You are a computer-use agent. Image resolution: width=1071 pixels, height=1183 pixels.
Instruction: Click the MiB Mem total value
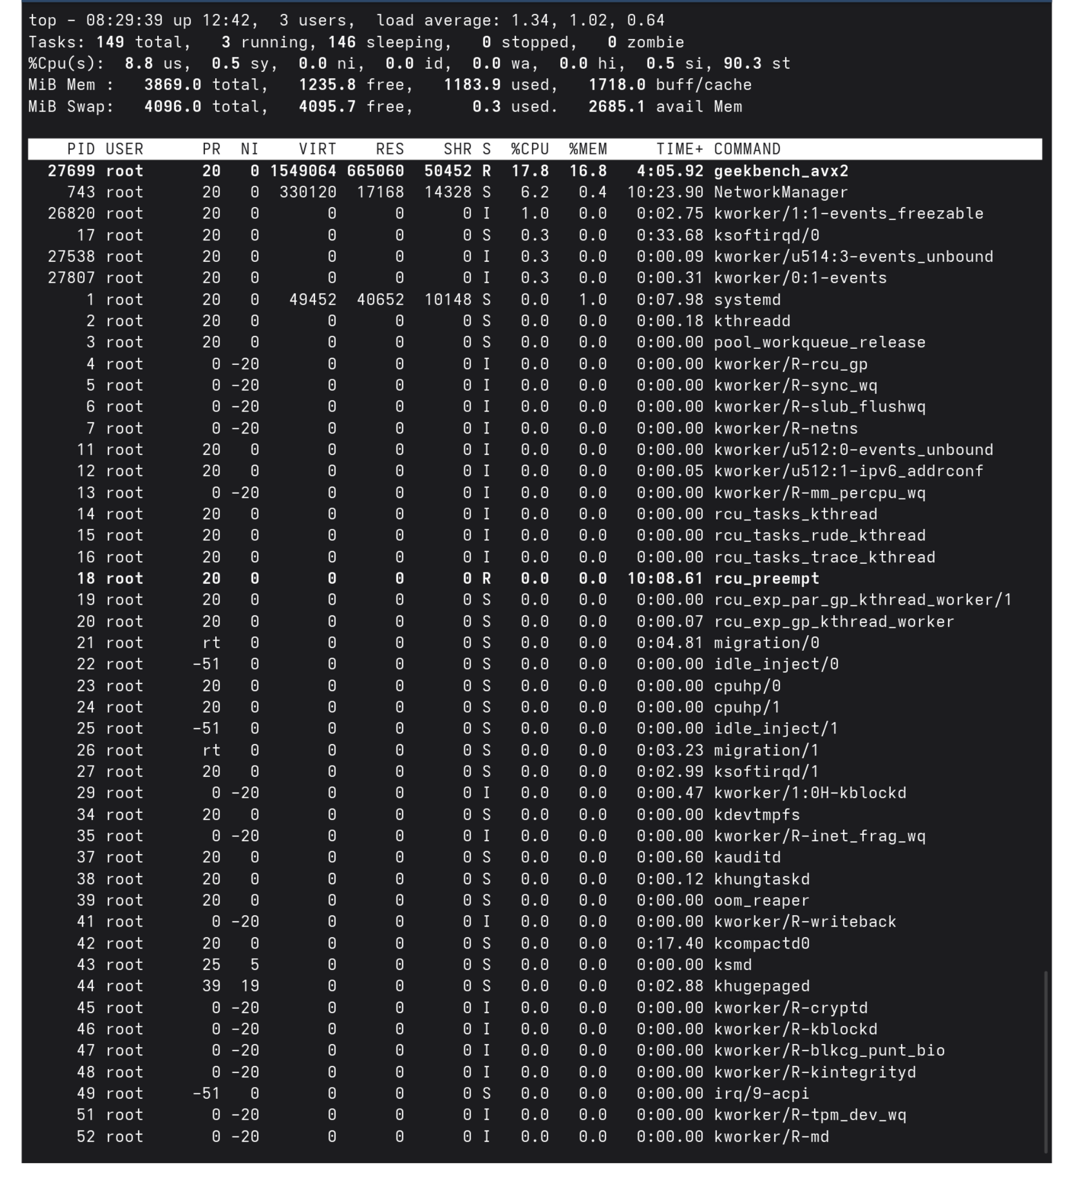173,85
